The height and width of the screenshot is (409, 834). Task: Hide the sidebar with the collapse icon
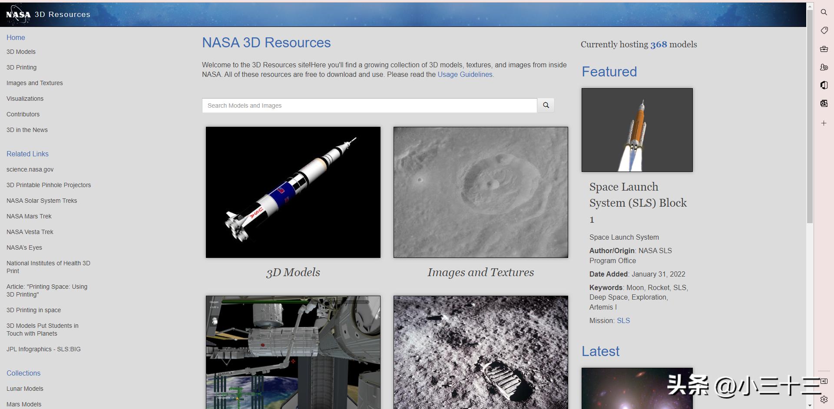click(x=824, y=381)
